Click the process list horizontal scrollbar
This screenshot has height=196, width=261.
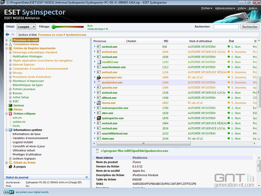(144, 143)
